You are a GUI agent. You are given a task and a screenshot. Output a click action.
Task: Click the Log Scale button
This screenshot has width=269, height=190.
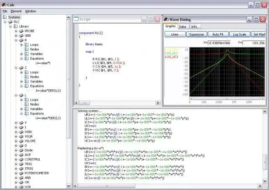click(x=240, y=34)
